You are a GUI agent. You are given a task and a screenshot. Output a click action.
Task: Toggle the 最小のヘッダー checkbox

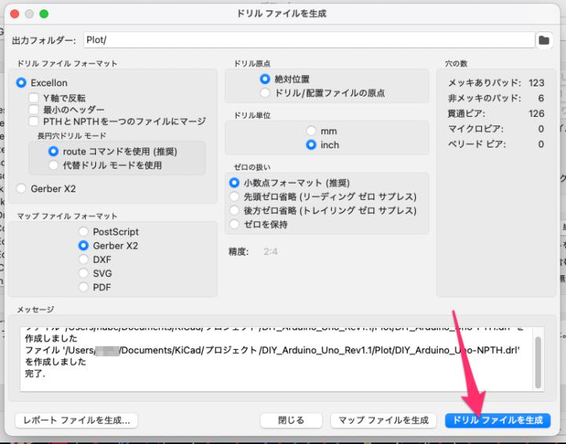tap(35, 110)
